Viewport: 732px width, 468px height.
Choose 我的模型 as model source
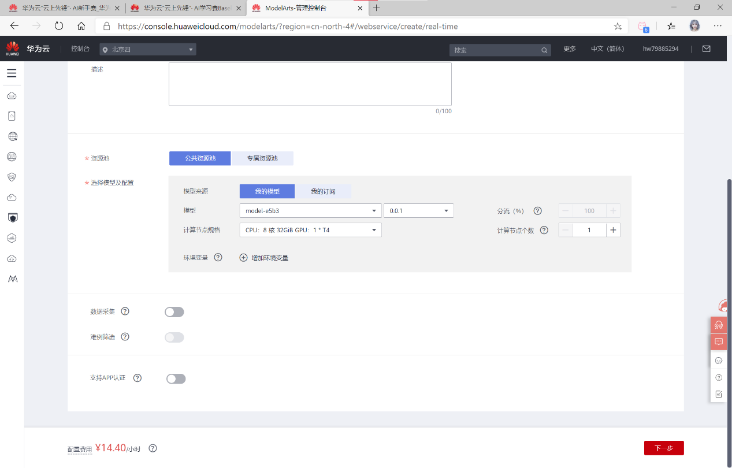pos(267,191)
